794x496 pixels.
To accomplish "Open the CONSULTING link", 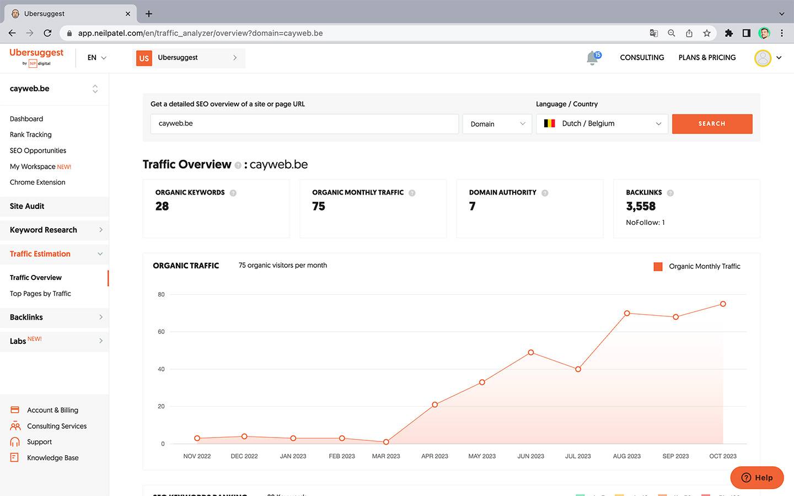I will coord(642,58).
